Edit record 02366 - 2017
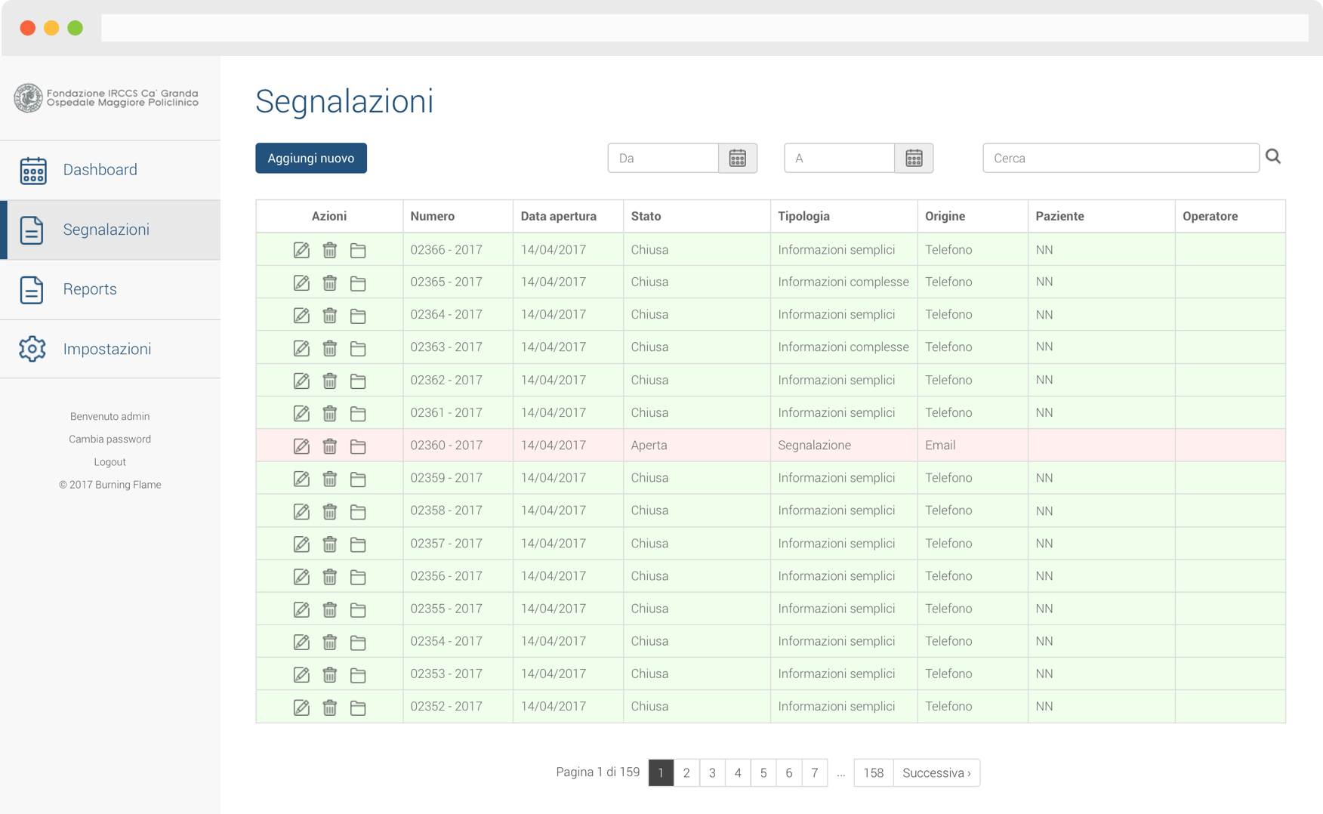 [301, 250]
